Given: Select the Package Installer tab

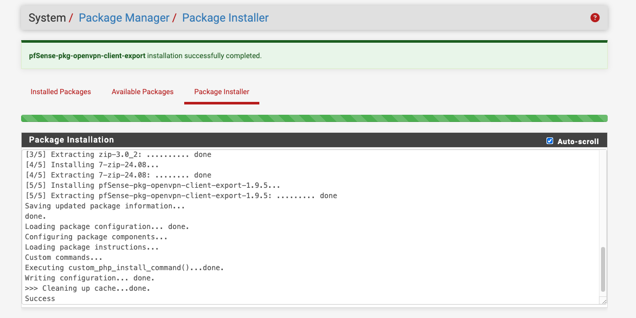Looking at the screenshot, I should [222, 92].
